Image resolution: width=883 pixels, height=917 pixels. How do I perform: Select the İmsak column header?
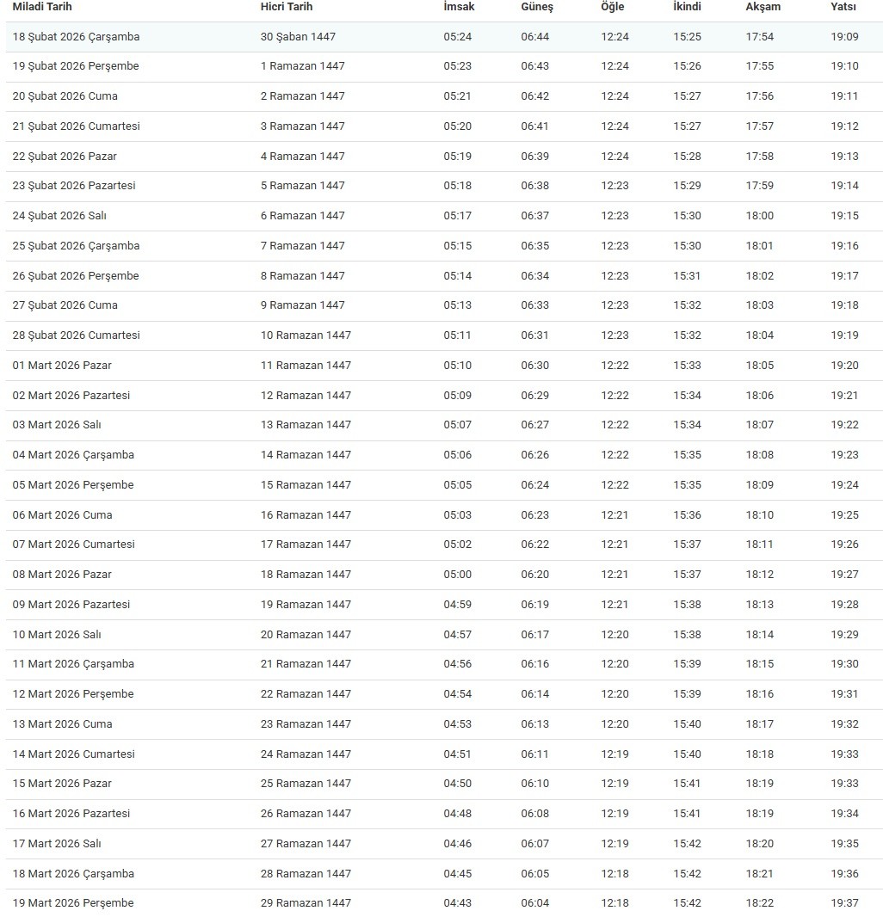tap(459, 7)
